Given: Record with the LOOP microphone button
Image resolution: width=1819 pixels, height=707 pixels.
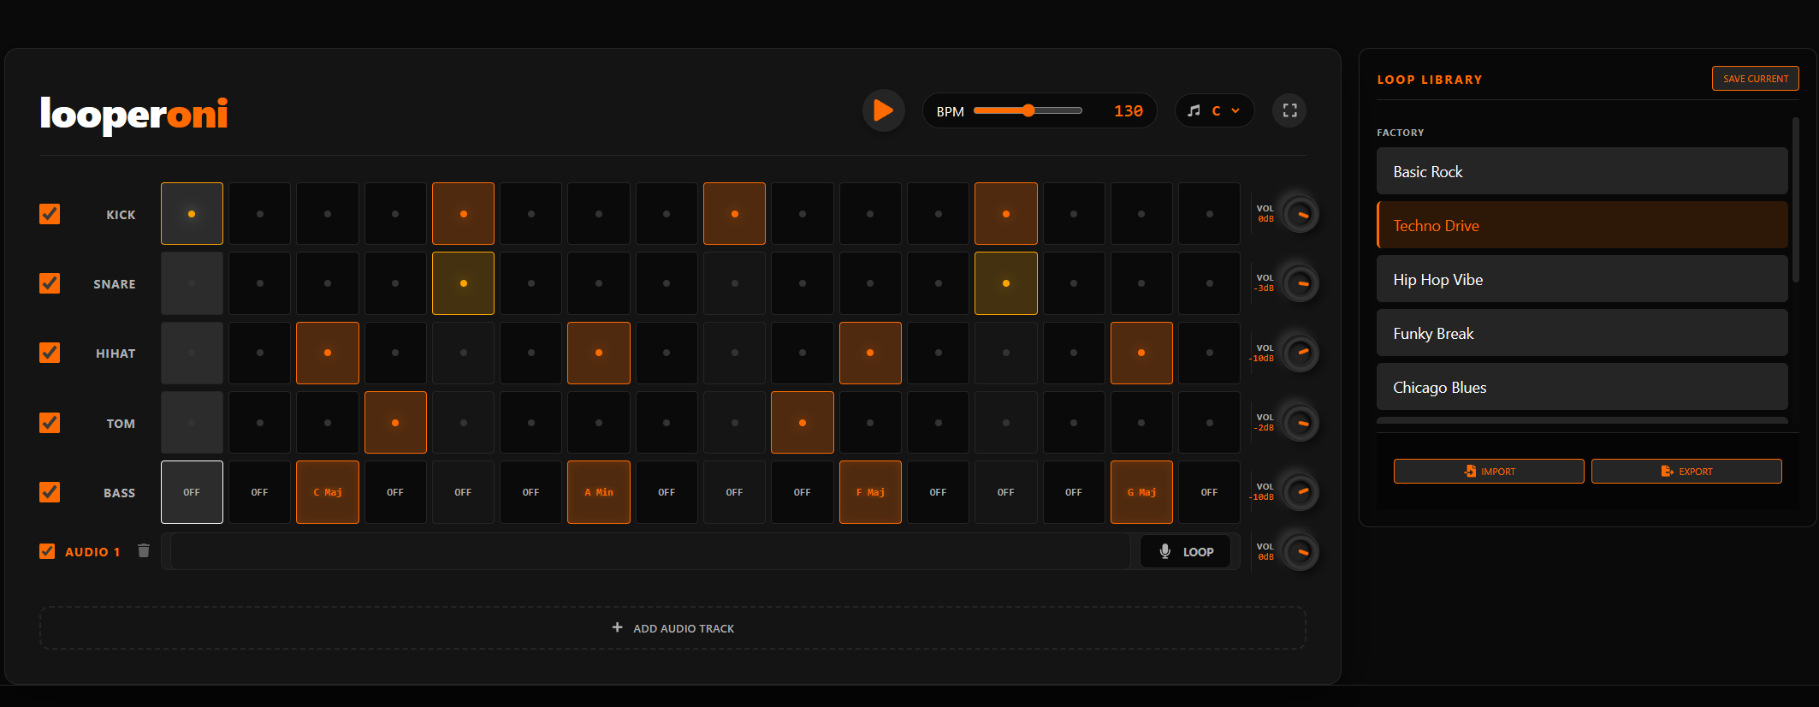Looking at the screenshot, I should (1186, 552).
